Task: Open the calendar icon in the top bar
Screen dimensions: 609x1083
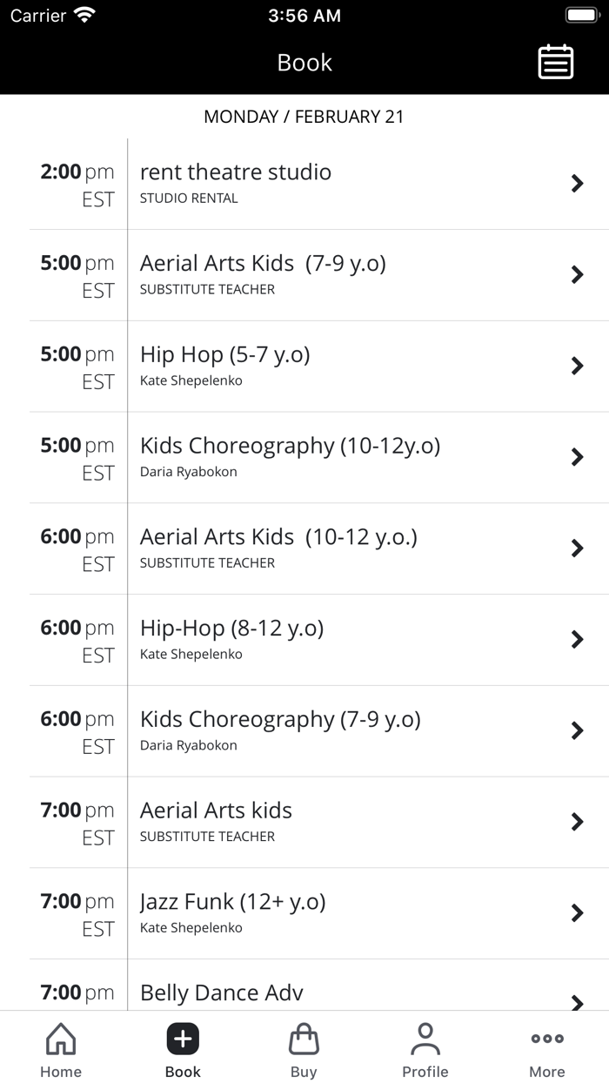Action: click(555, 62)
